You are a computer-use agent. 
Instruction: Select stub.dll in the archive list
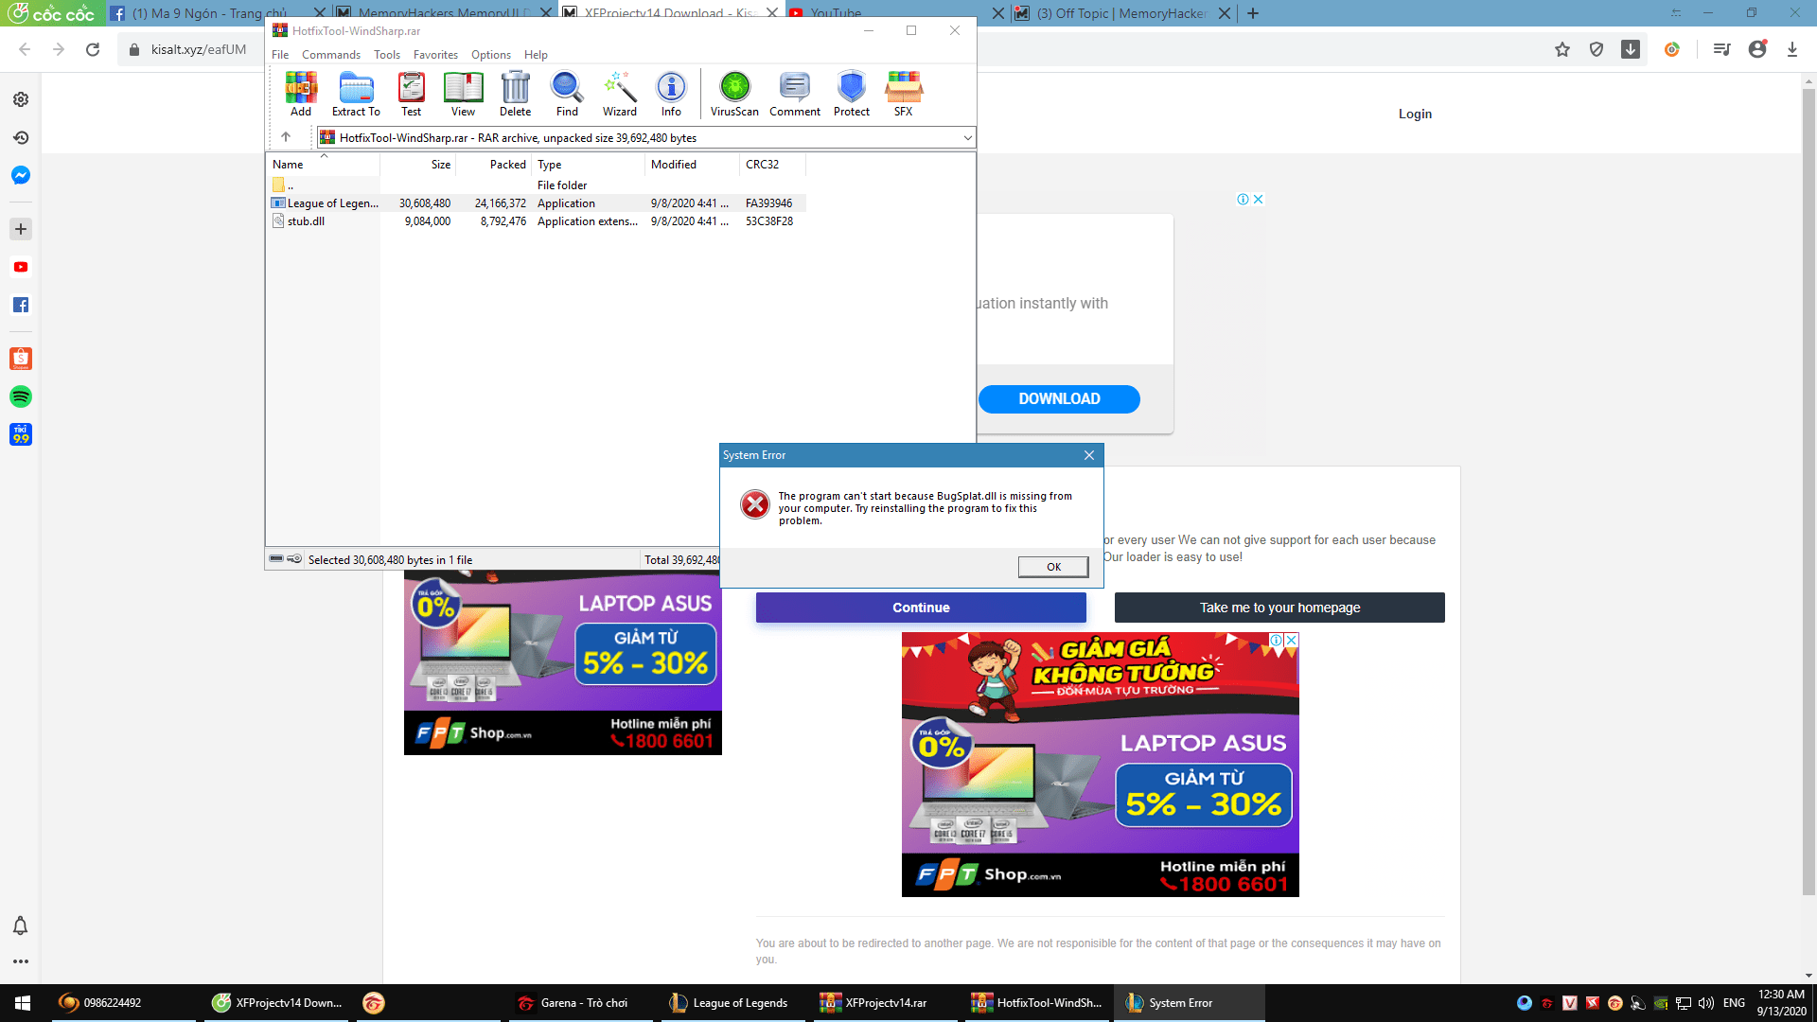pyautogui.click(x=537, y=221)
